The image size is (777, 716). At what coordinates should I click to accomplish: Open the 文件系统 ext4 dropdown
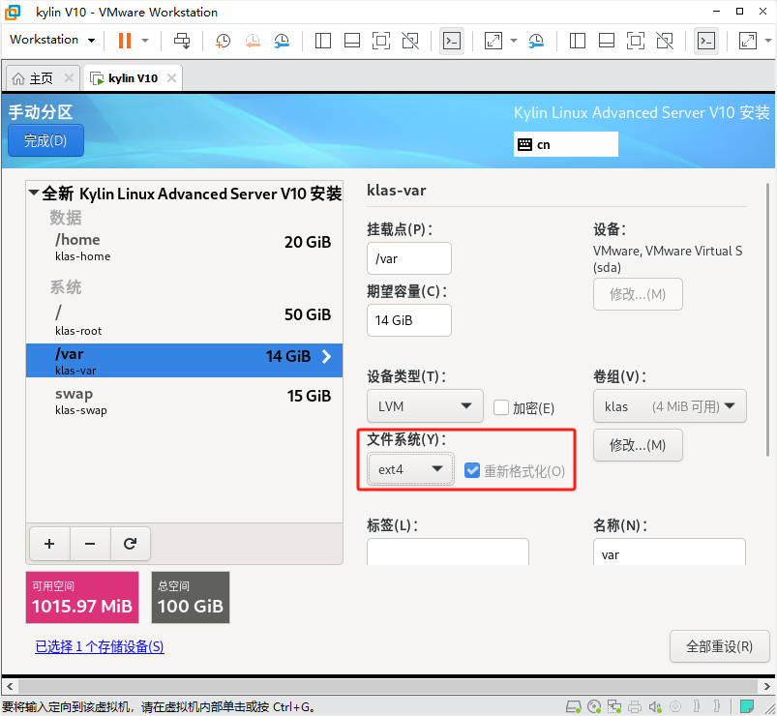[410, 469]
